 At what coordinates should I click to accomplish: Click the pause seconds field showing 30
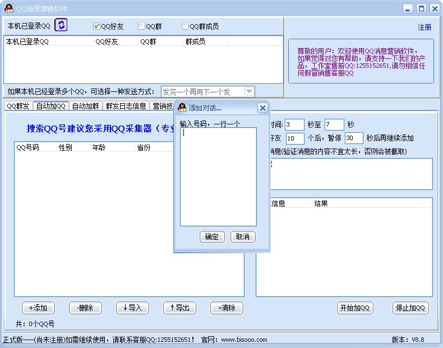pos(354,138)
